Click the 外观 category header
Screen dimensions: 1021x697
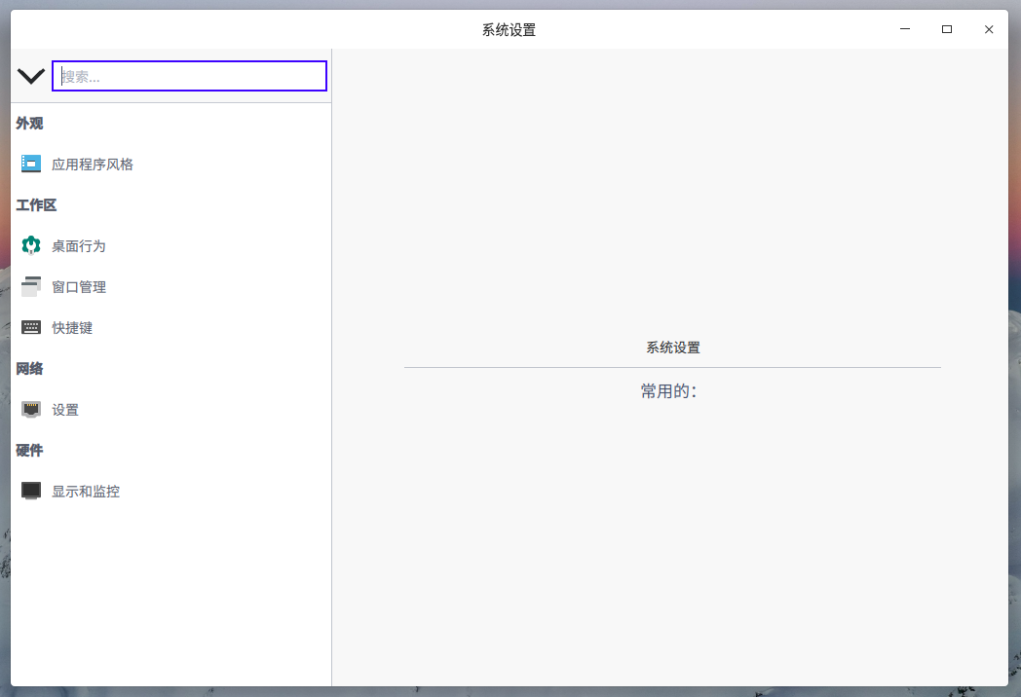pos(29,123)
